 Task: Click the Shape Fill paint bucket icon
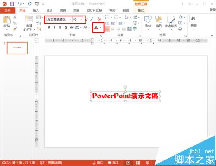pos(181,17)
